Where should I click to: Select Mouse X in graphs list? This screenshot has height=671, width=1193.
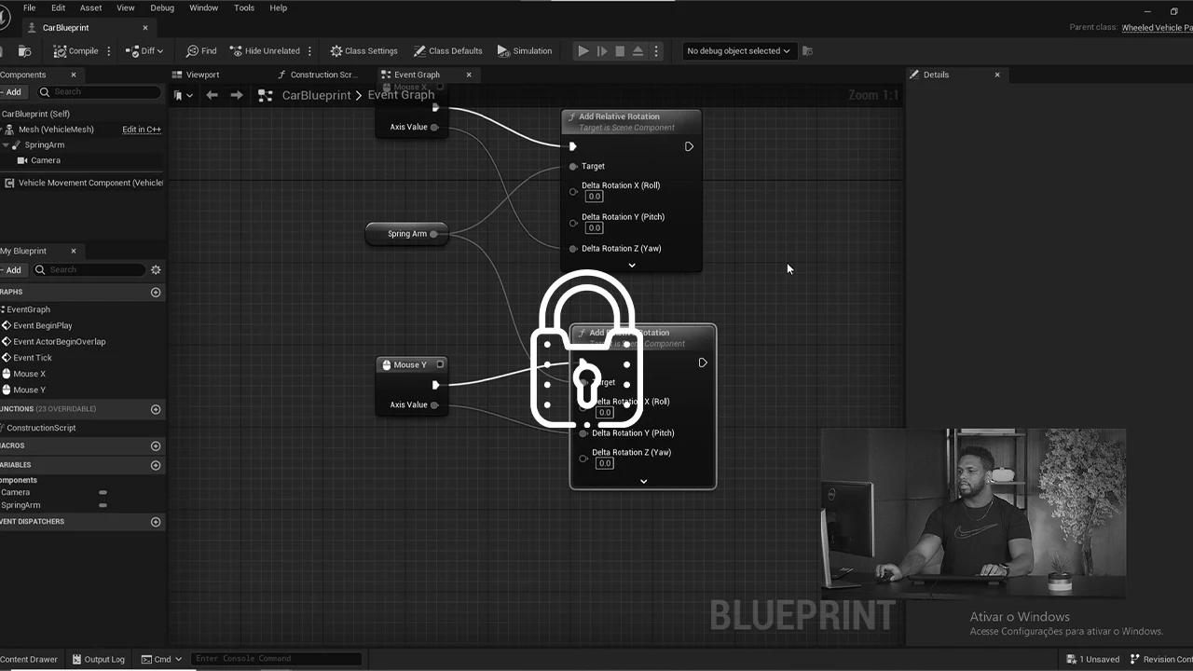pos(29,374)
